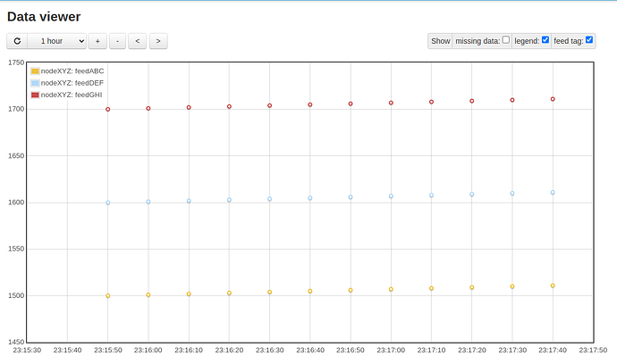This screenshot has height=364, width=617.
Task: Click the last yellow feedABC data point
Action: click(553, 285)
